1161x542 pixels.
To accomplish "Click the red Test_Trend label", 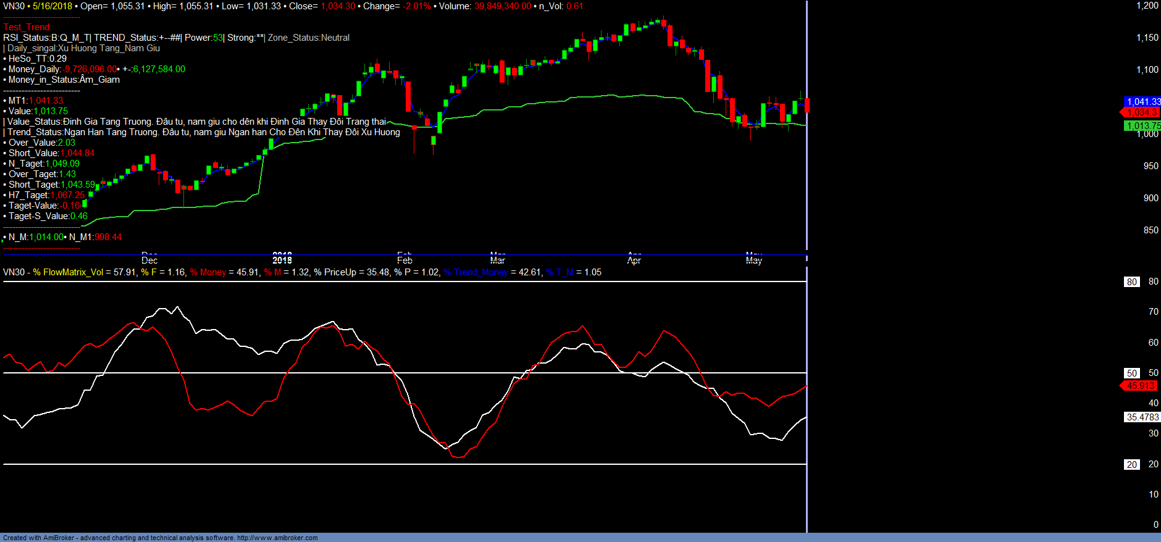I will point(27,27).
